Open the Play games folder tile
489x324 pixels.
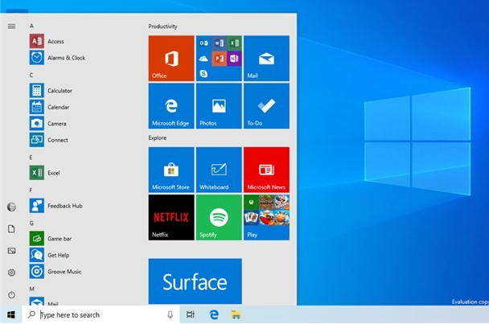tap(266, 217)
